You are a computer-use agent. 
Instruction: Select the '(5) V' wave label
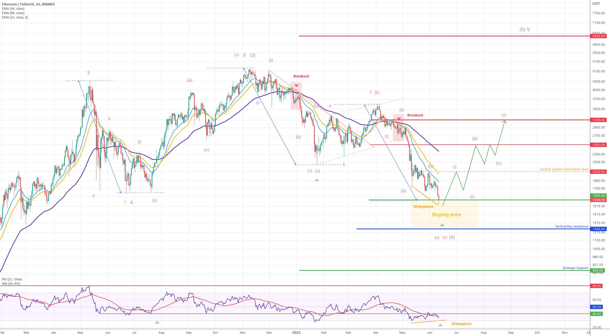[x=525, y=29]
